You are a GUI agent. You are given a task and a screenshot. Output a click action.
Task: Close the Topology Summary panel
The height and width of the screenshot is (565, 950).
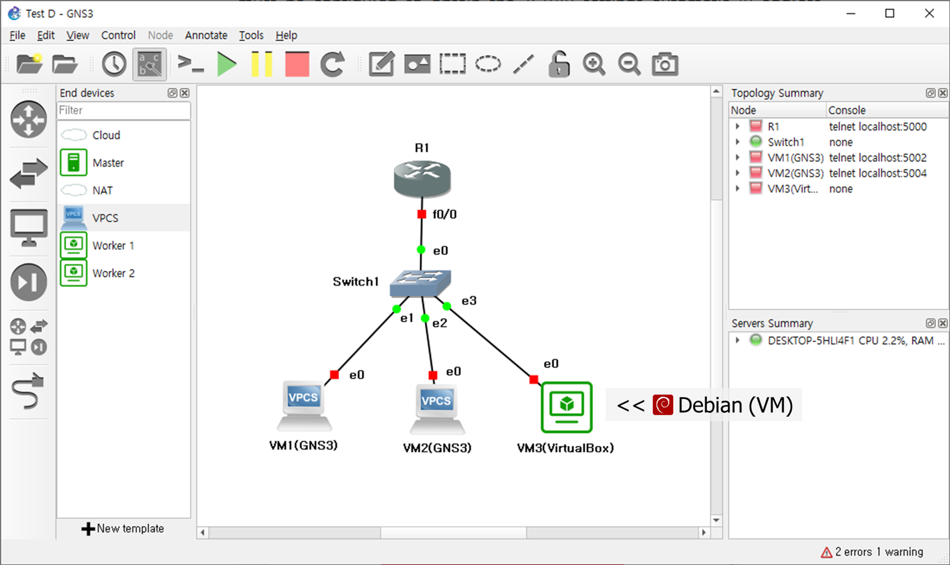coord(943,93)
